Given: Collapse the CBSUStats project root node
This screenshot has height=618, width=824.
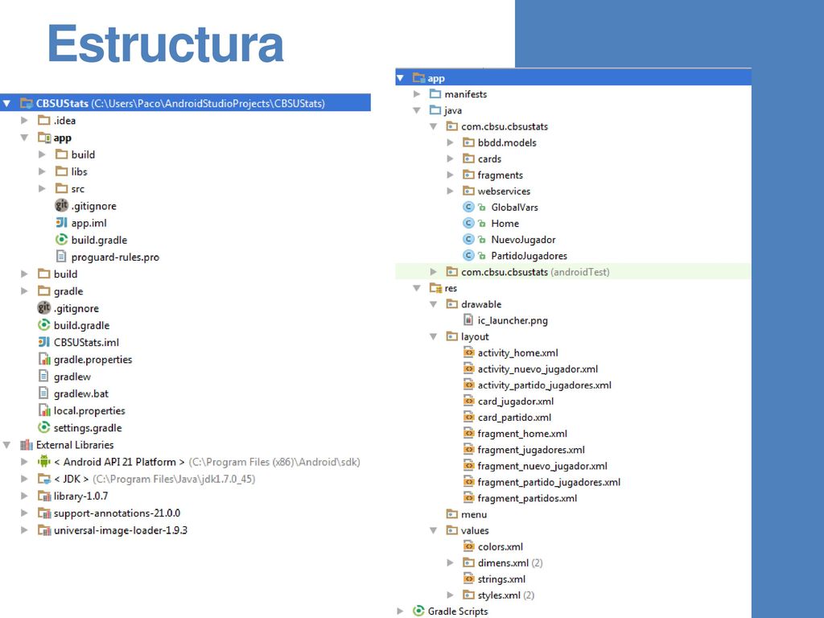Looking at the screenshot, I should [6, 104].
